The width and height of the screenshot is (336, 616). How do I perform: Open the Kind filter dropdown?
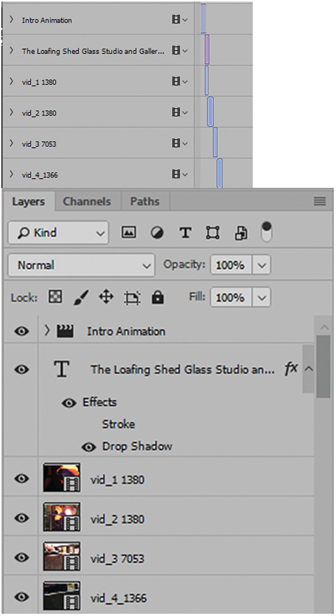click(59, 233)
